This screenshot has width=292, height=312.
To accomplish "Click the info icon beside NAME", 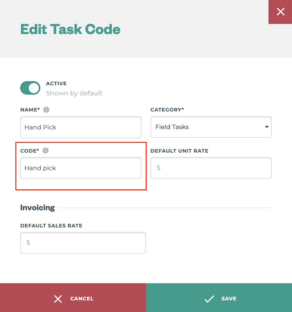I will (x=46, y=110).
